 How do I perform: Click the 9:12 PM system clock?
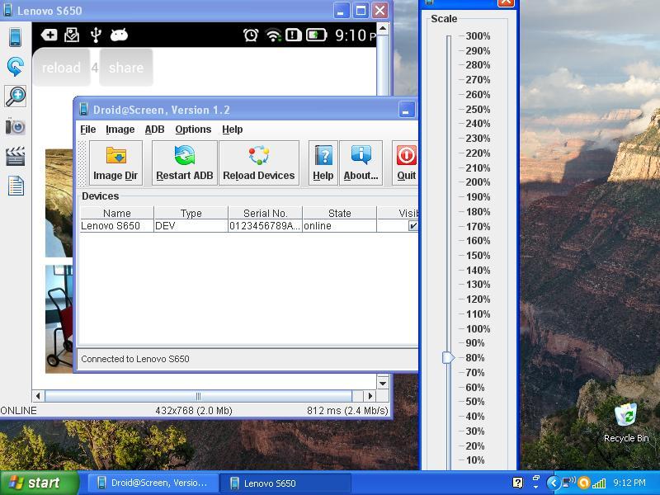pyautogui.click(x=629, y=483)
